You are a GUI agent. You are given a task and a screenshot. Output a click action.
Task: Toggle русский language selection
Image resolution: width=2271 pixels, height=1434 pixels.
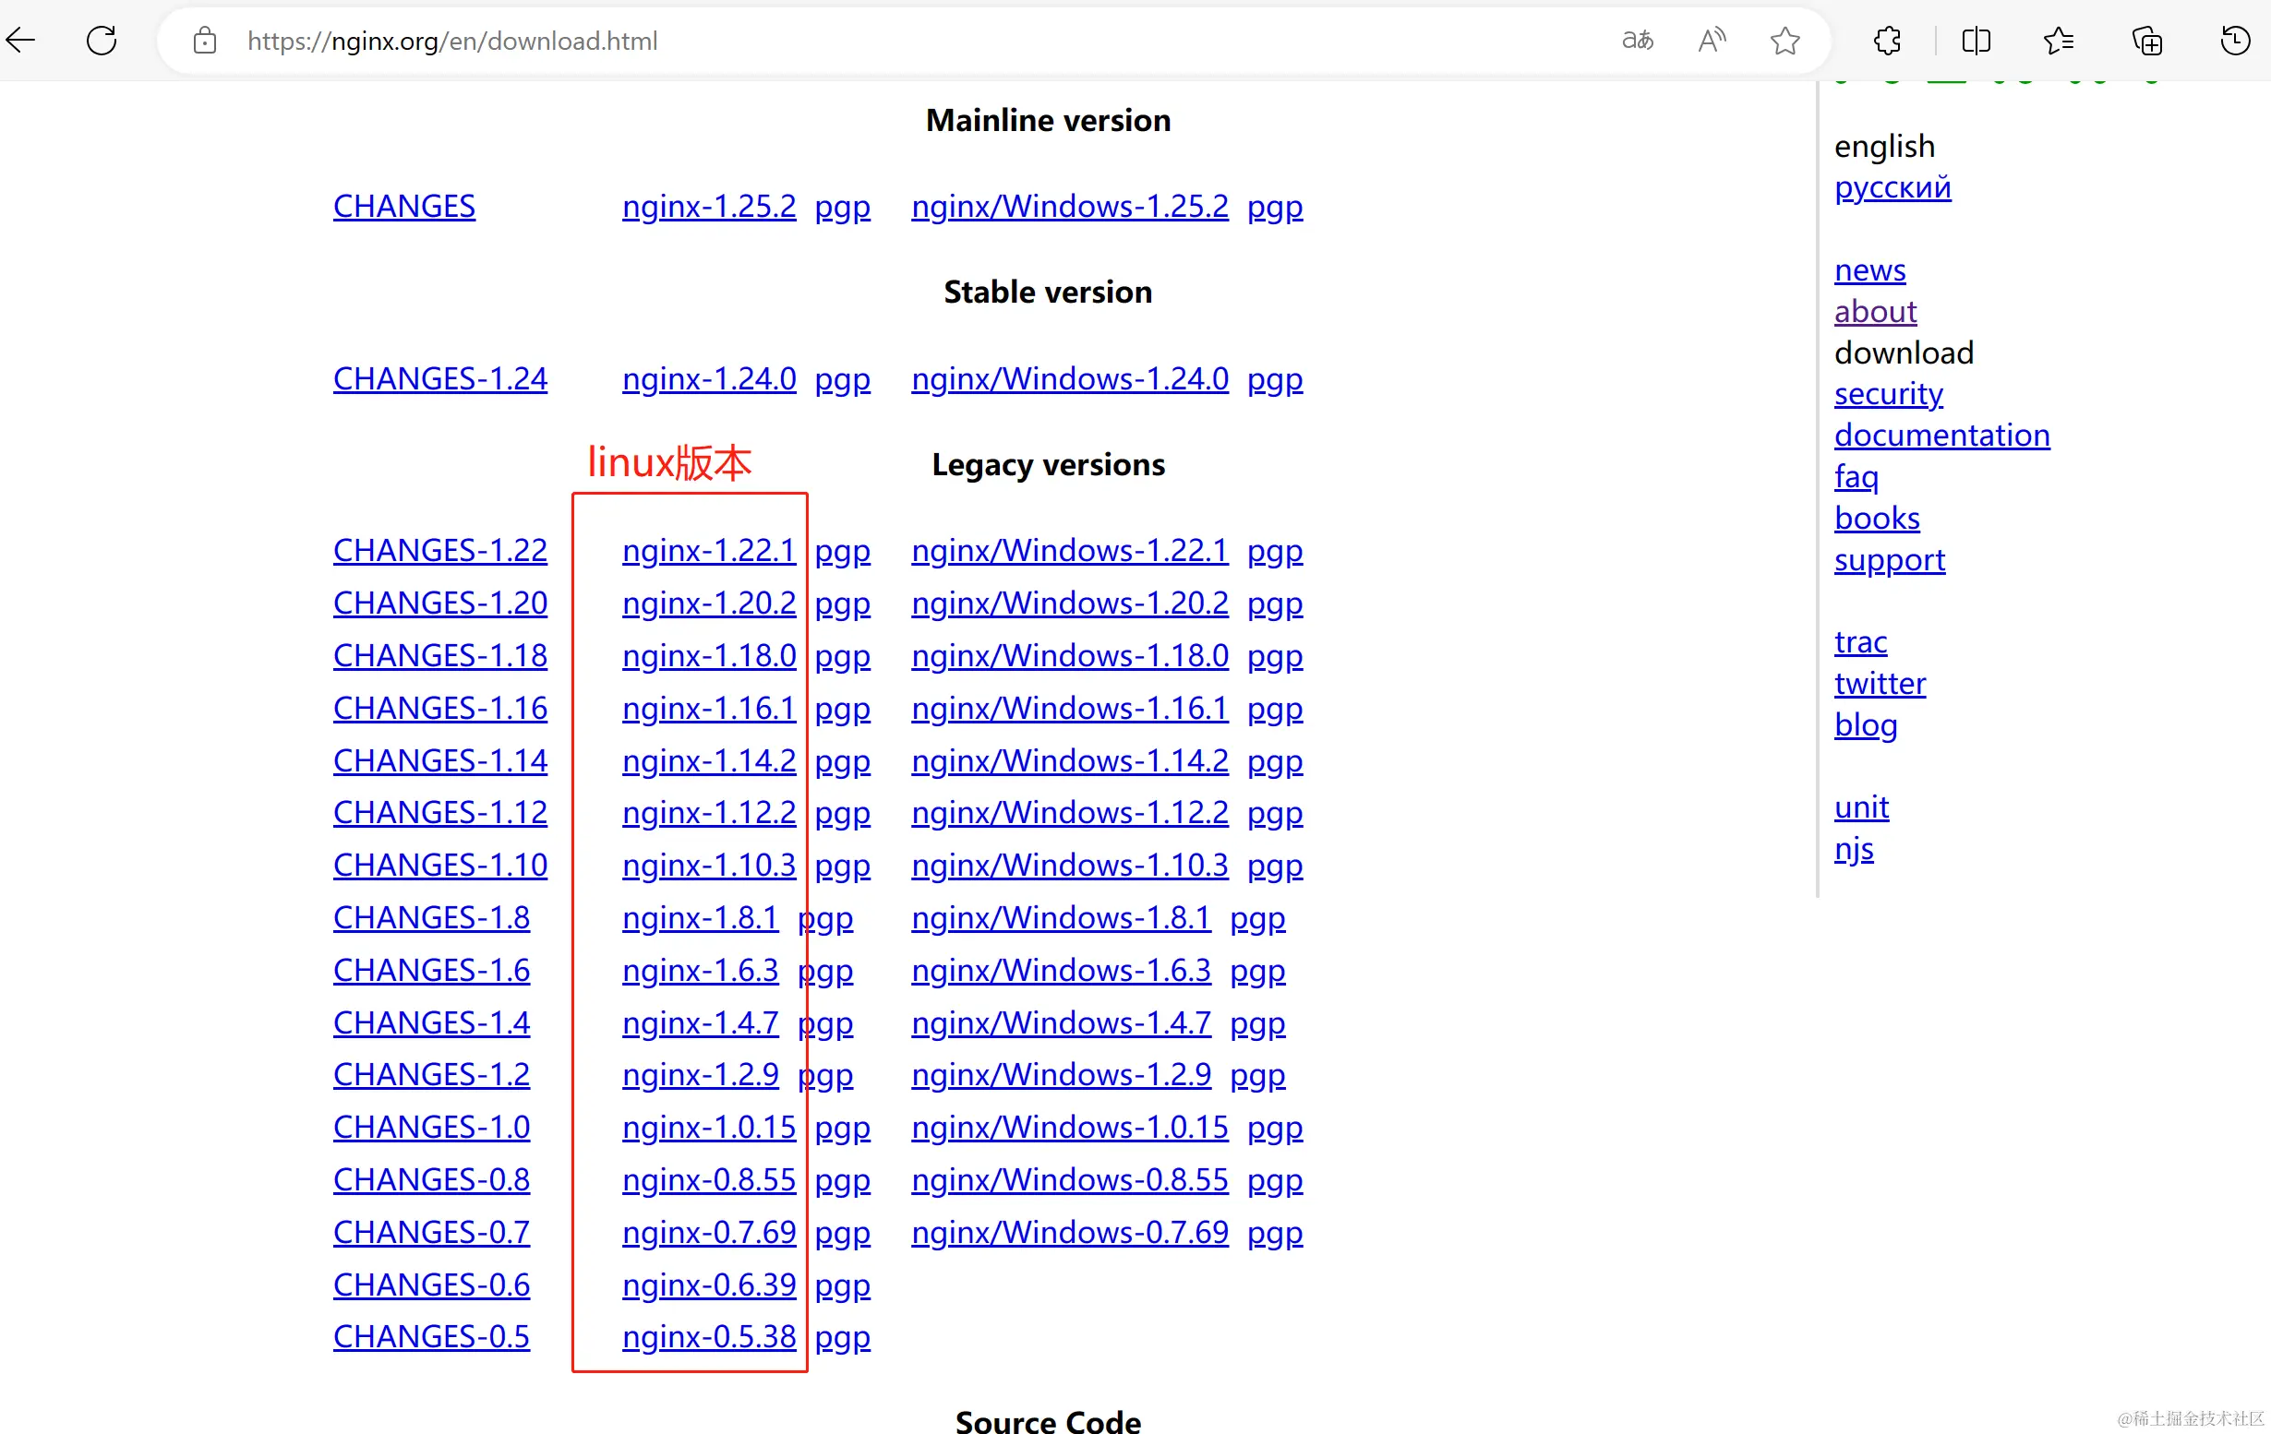[1892, 186]
